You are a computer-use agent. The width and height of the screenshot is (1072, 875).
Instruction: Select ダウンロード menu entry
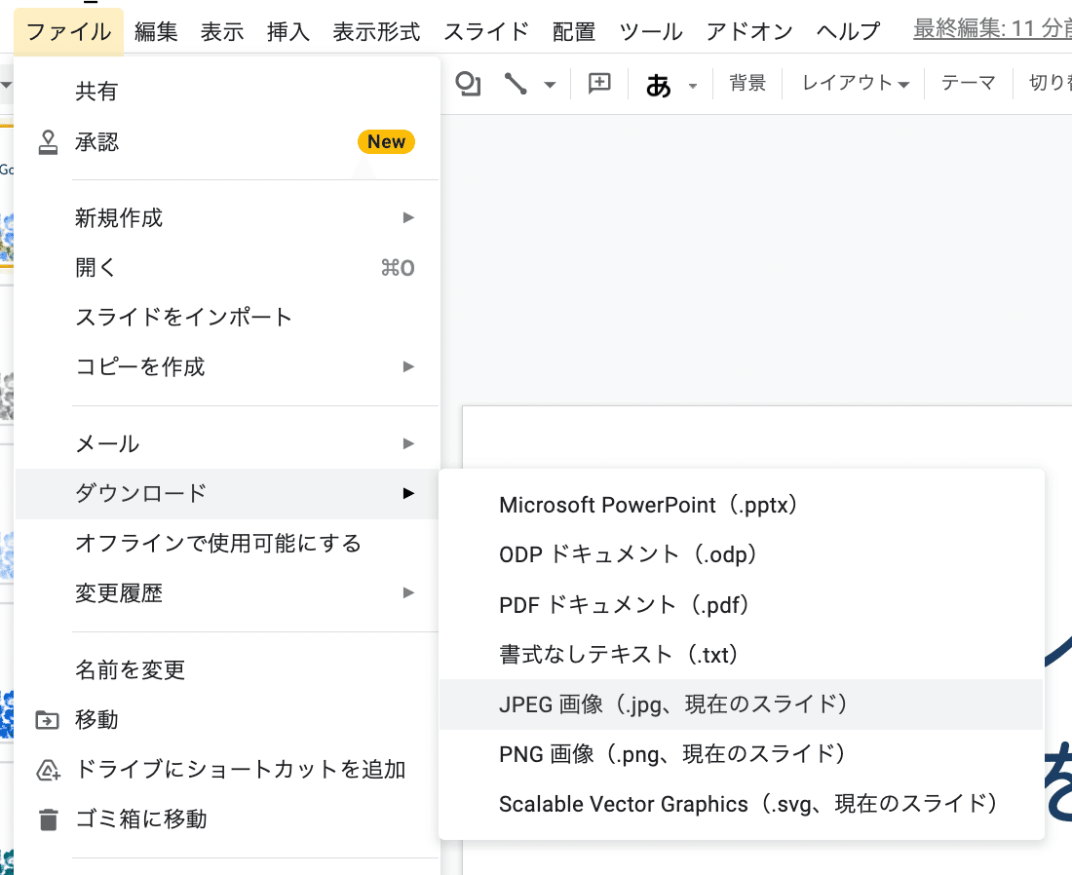pyautogui.click(x=226, y=494)
